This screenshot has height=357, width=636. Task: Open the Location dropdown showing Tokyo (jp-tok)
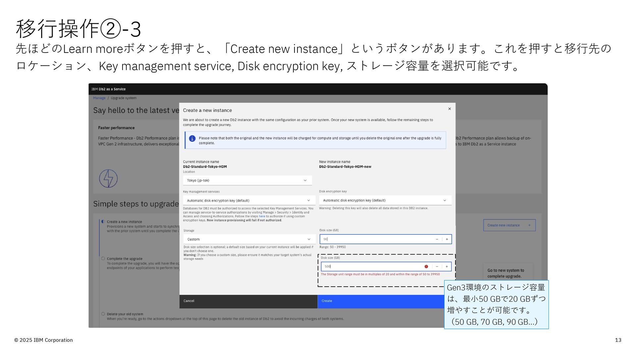[x=247, y=180]
